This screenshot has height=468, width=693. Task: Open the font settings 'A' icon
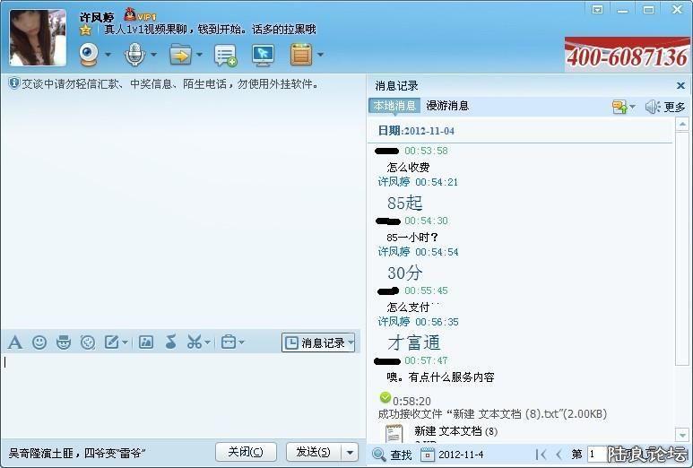(14, 342)
